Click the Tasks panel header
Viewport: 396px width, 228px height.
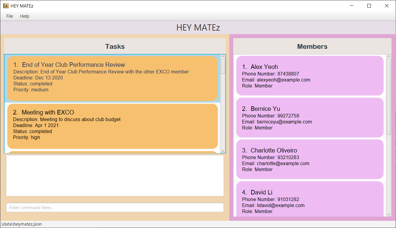[115, 46]
